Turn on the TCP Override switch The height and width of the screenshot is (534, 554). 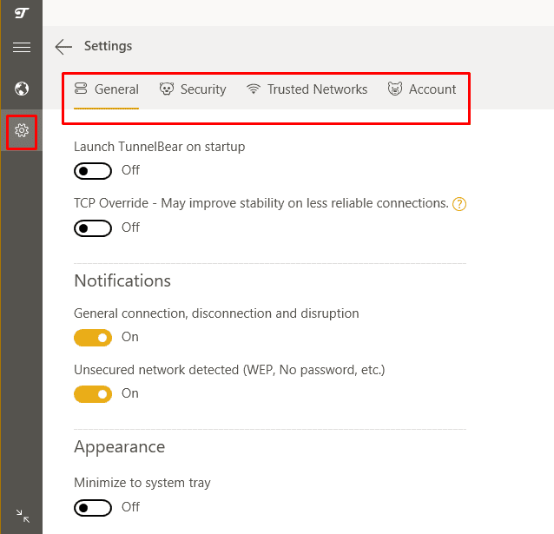pyautogui.click(x=93, y=228)
